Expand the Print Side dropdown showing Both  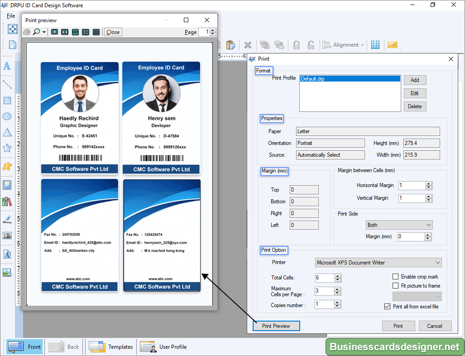(x=399, y=225)
